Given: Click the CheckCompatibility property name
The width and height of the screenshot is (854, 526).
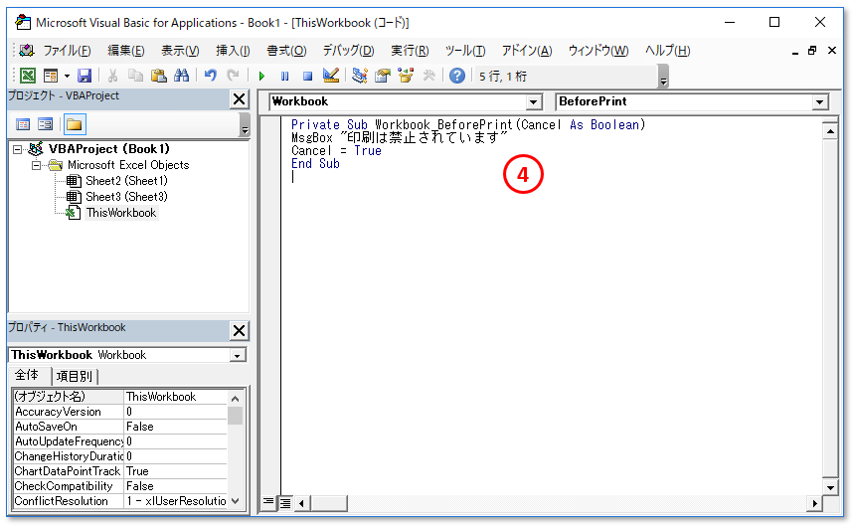Looking at the screenshot, I should click(64, 486).
